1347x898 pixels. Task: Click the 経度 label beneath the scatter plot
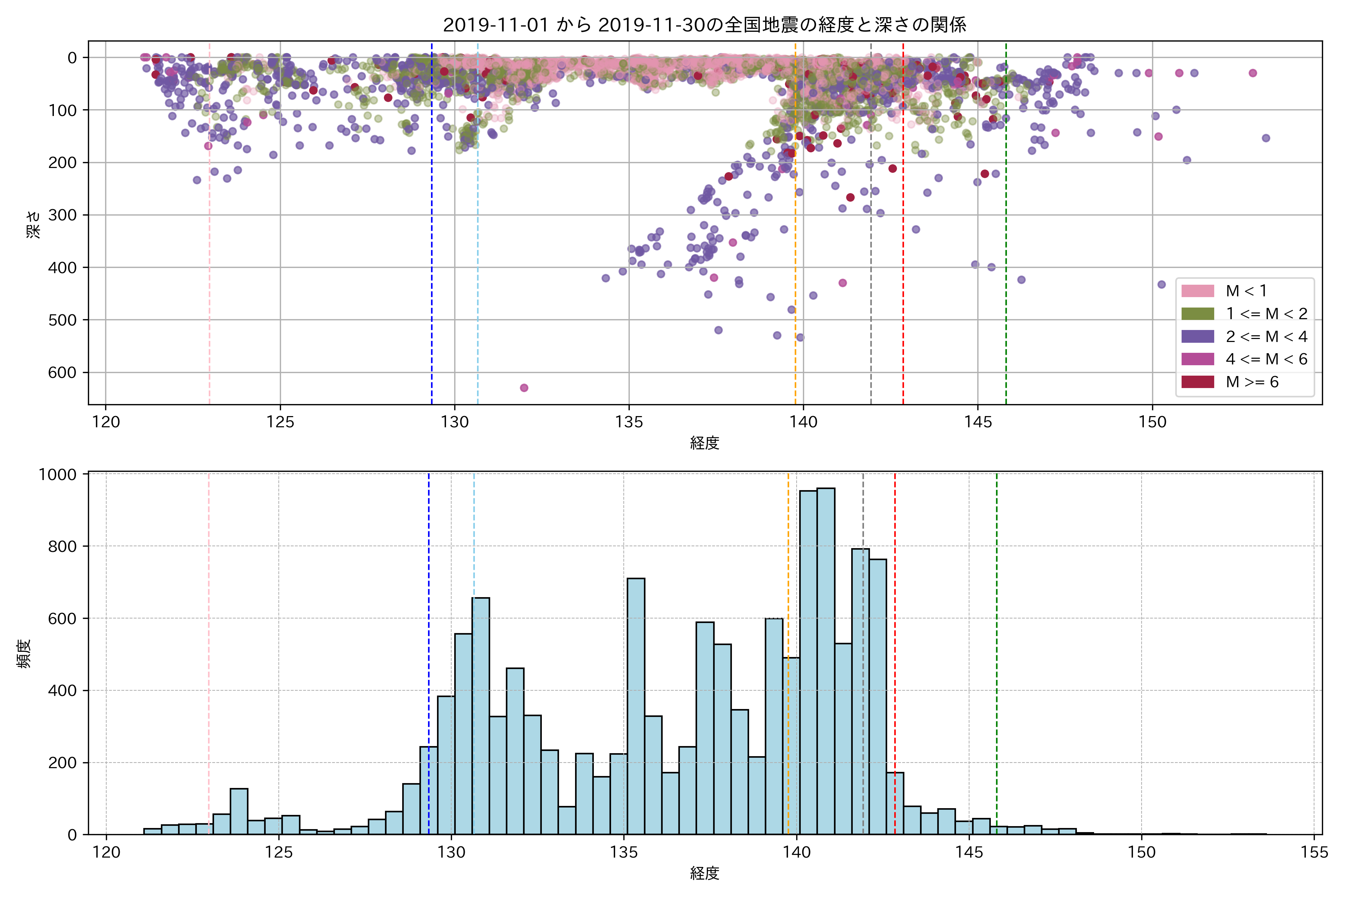pyautogui.click(x=705, y=443)
